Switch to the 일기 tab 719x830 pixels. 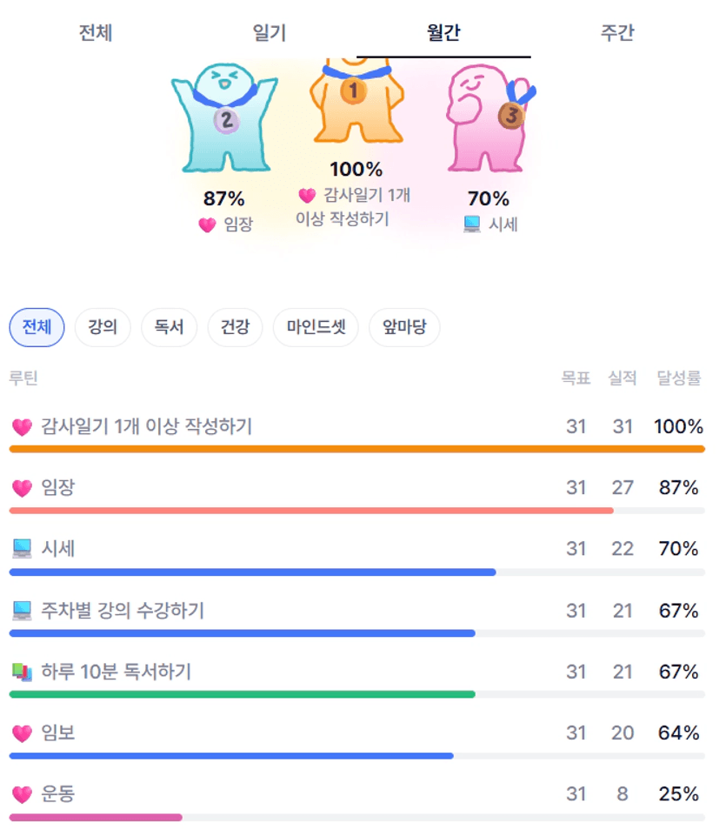coord(270,33)
